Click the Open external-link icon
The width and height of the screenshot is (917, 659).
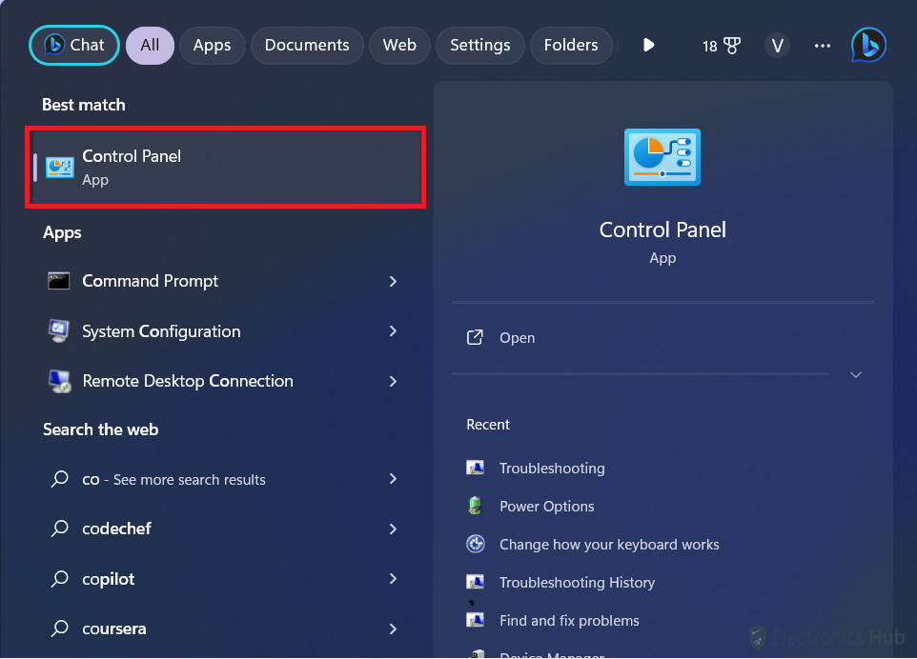[475, 337]
